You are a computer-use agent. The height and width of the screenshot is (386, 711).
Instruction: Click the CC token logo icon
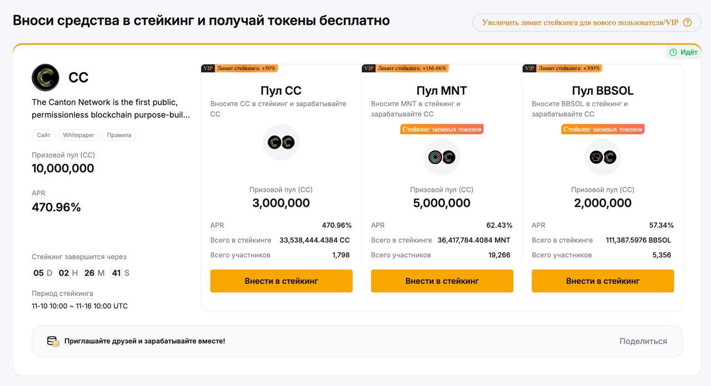(x=45, y=77)
